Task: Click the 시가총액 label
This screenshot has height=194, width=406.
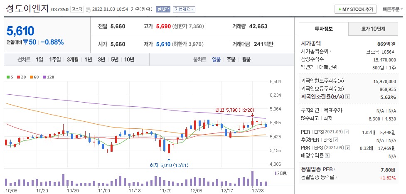Action: point(311,44)
